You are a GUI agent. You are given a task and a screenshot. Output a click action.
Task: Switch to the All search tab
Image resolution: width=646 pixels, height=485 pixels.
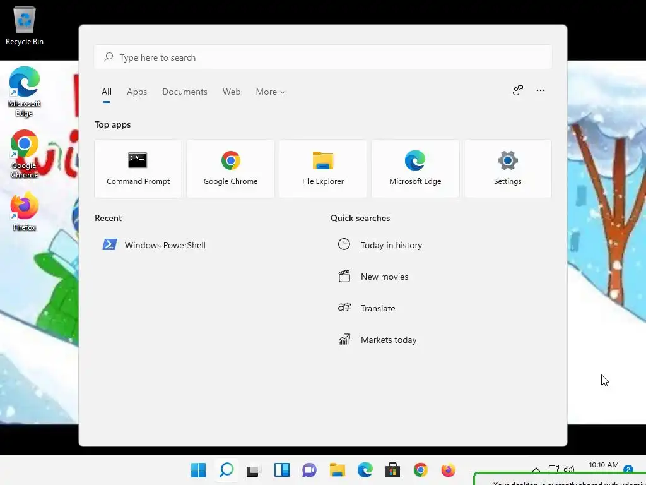pos(106,92)
